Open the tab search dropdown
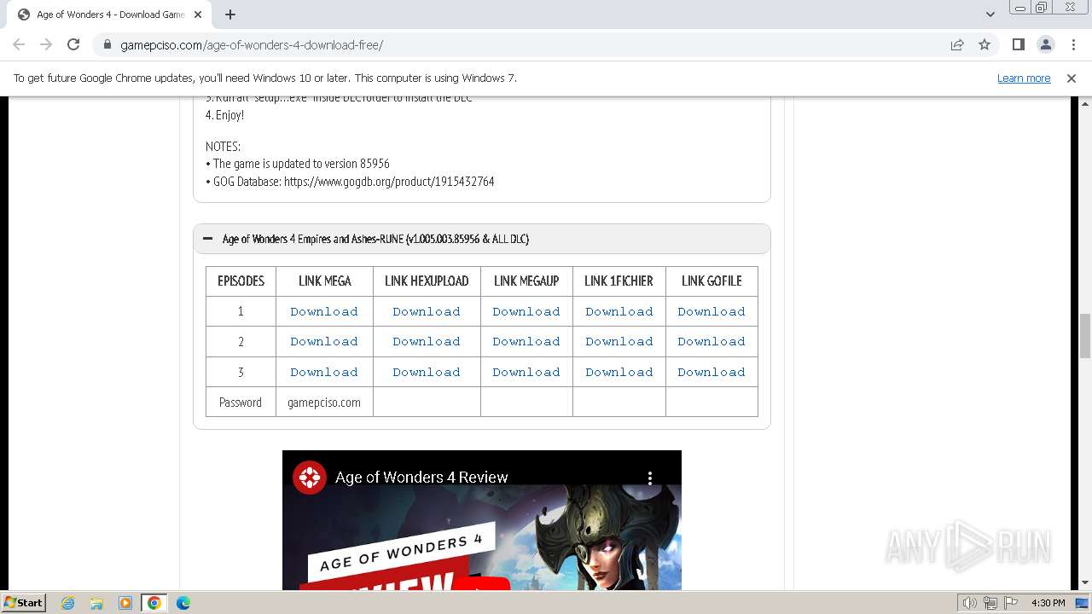 pyautogui.click(x=990, y=14)
